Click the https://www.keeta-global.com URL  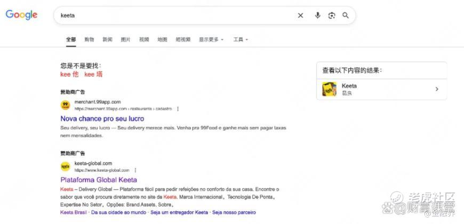click(x=102, y=170)
